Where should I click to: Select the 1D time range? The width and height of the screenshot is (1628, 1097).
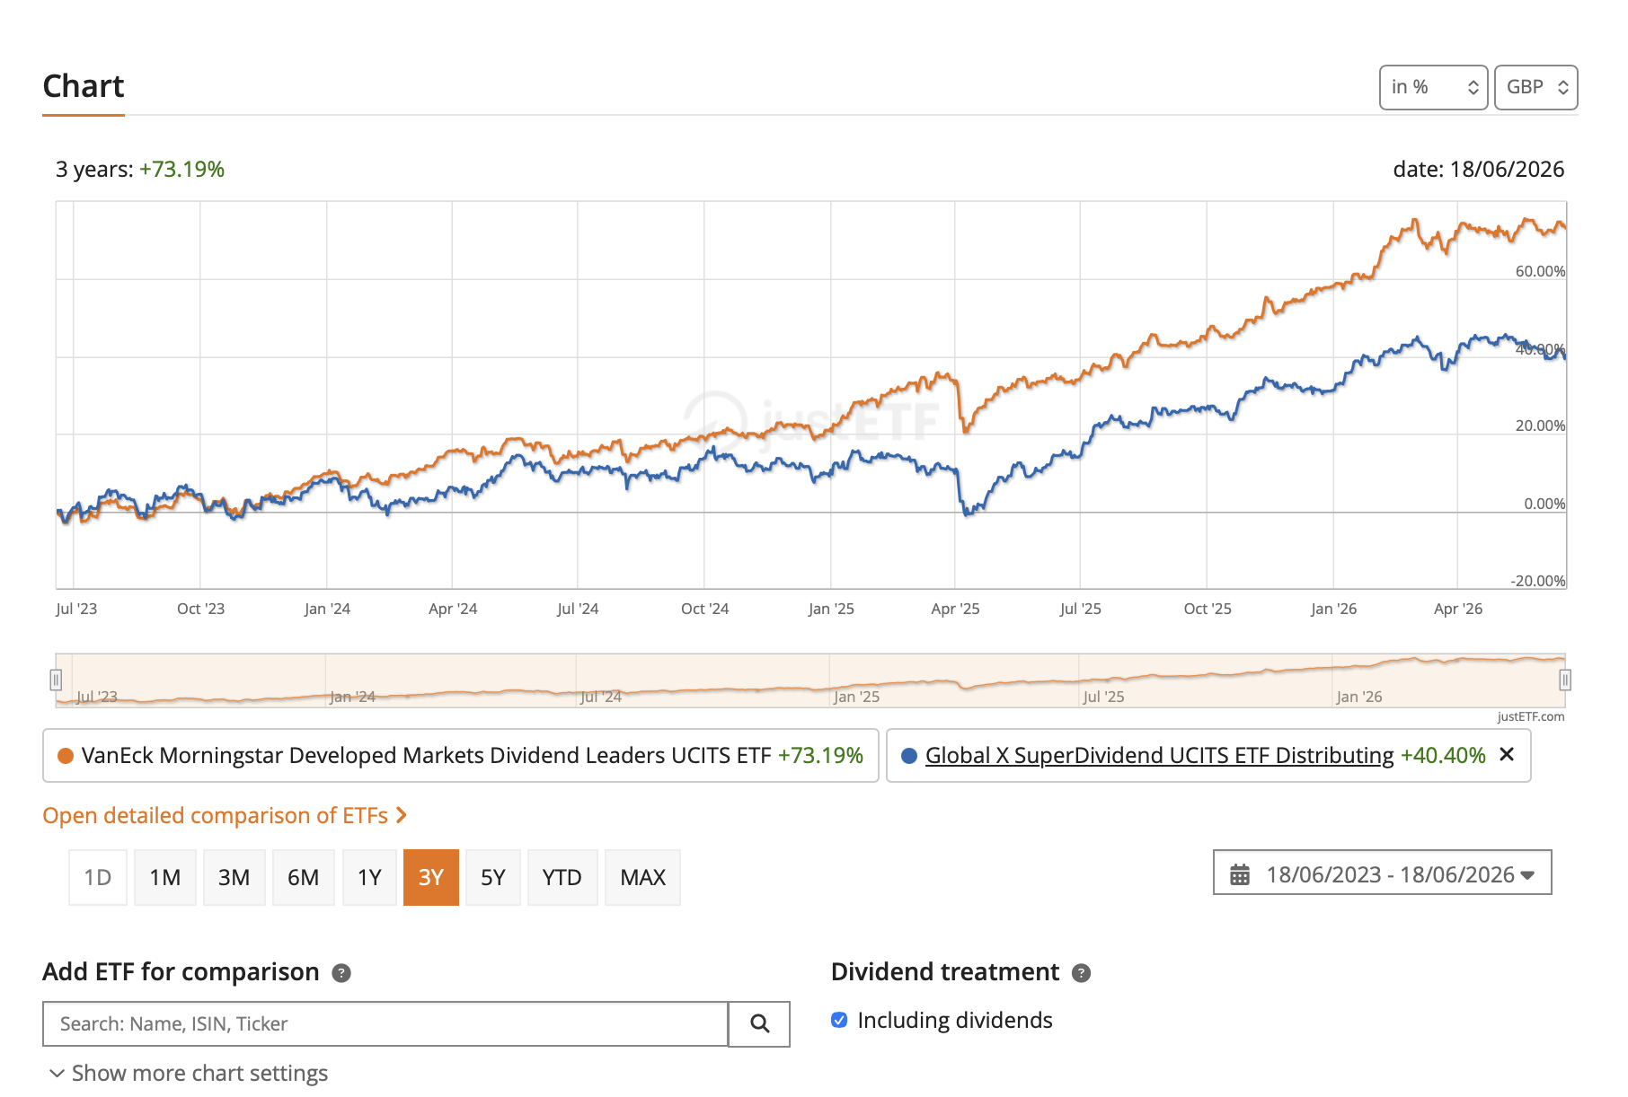coord(98,877)
